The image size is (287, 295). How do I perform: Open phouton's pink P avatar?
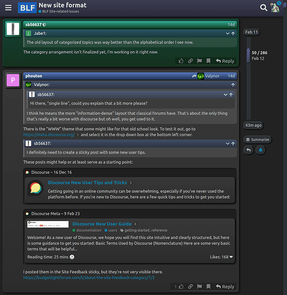(x=13, y=80)
